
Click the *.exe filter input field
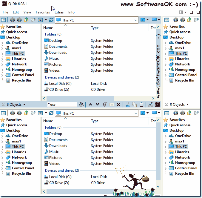(x=62, y=105)
